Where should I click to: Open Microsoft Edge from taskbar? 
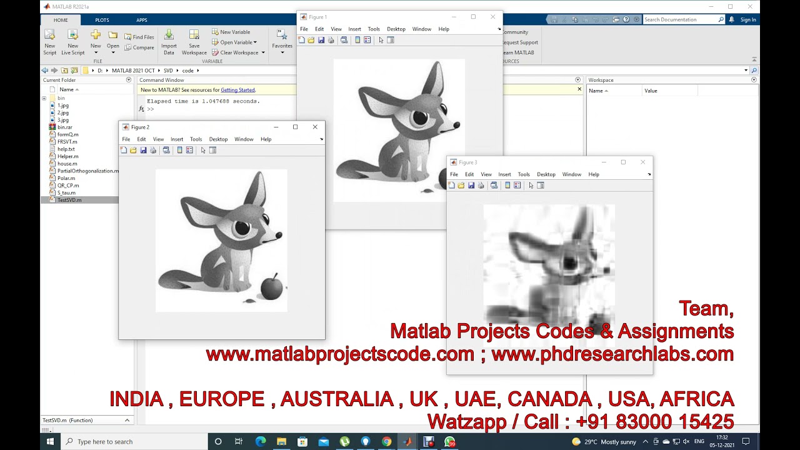[261, 441]
